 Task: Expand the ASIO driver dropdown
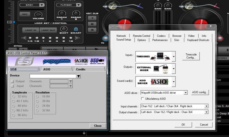(x=185, y=92)
